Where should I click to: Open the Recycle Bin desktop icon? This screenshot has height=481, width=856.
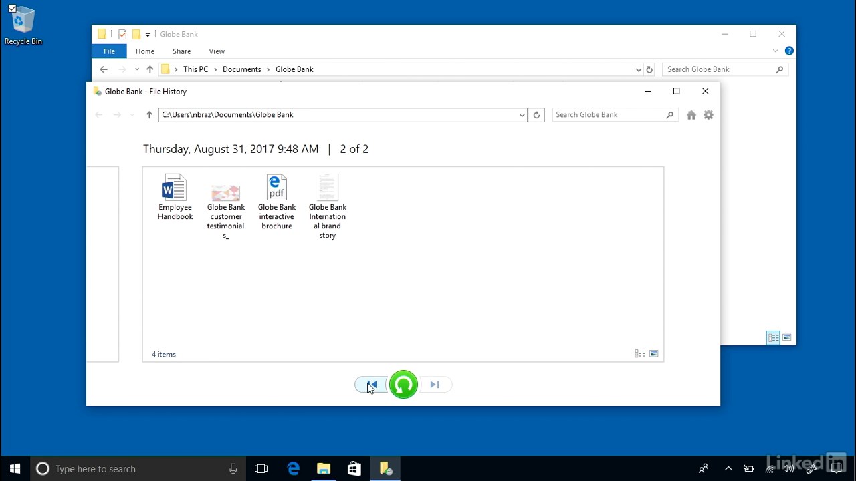pos(23,25)
